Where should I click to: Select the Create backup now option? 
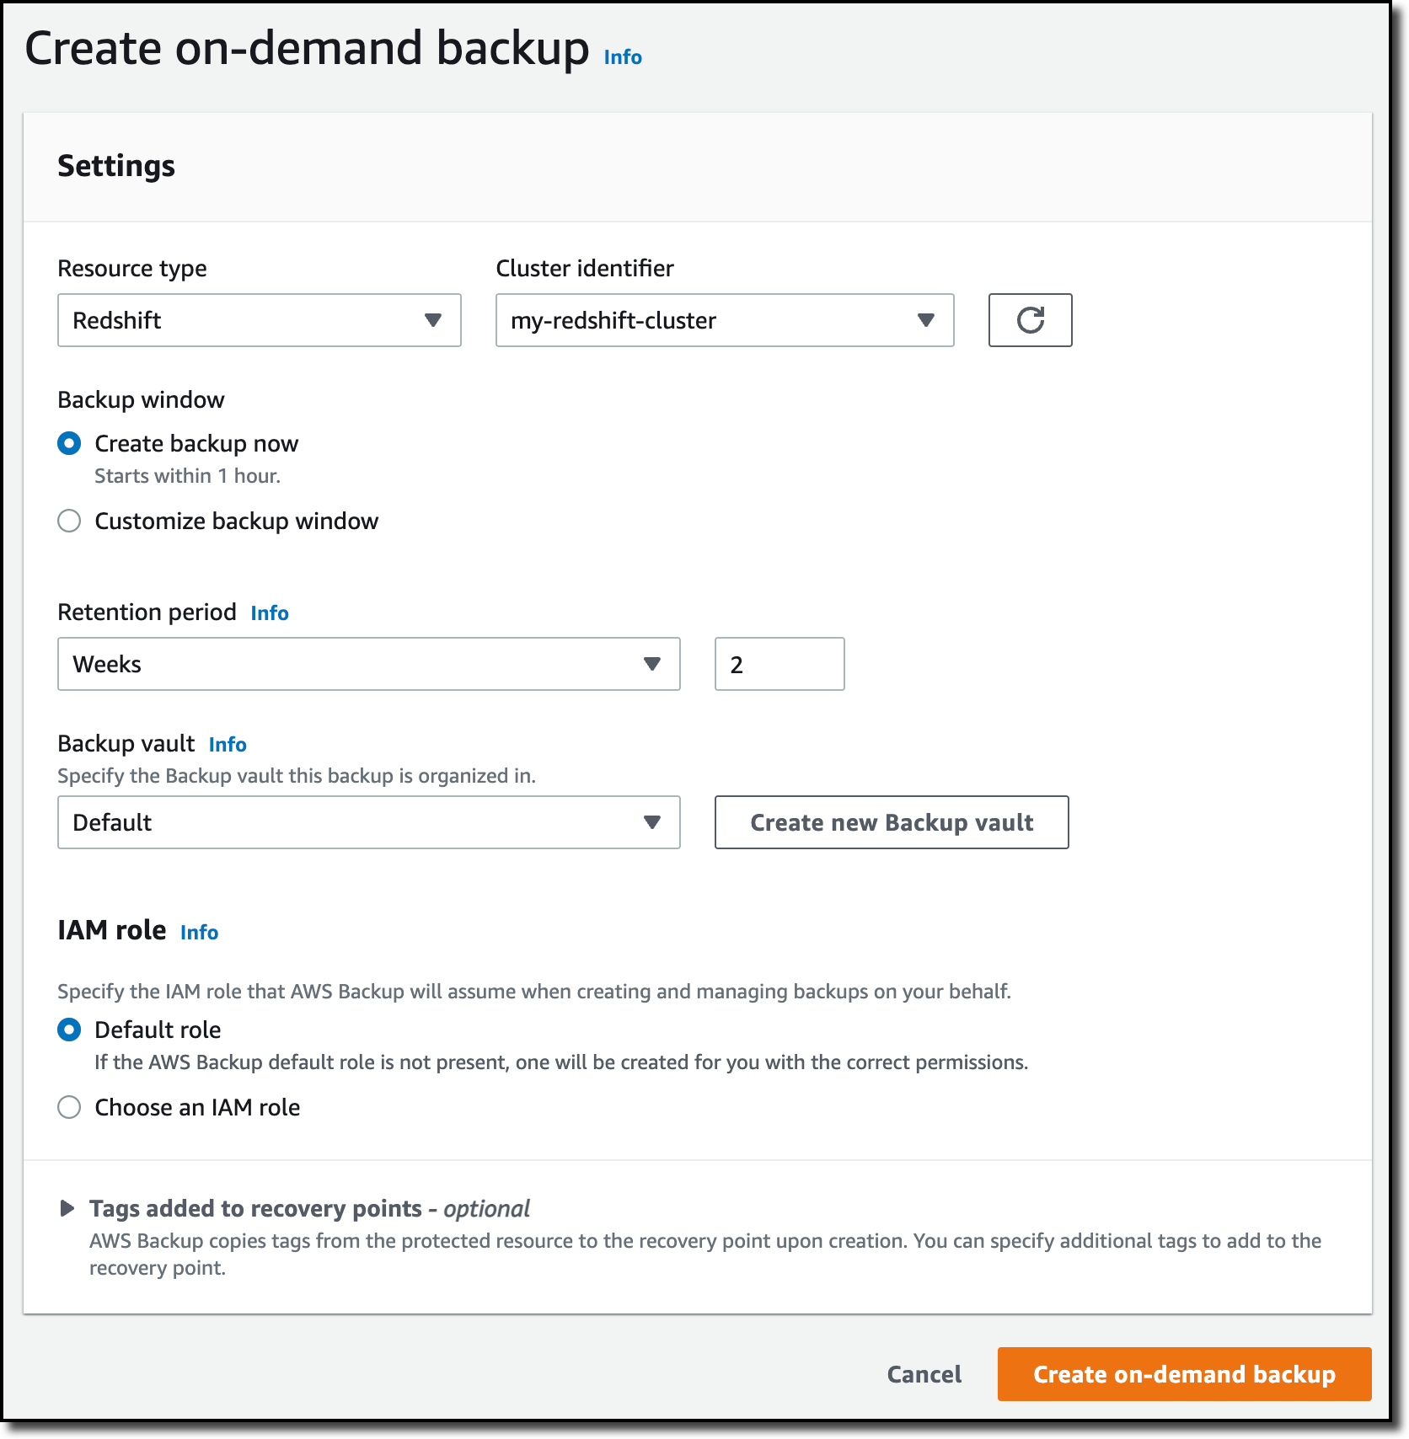point(69,443)
